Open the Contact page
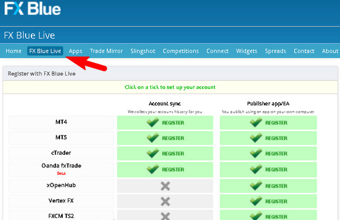Viewport: 340px width, 220px height. click(304, 51)
